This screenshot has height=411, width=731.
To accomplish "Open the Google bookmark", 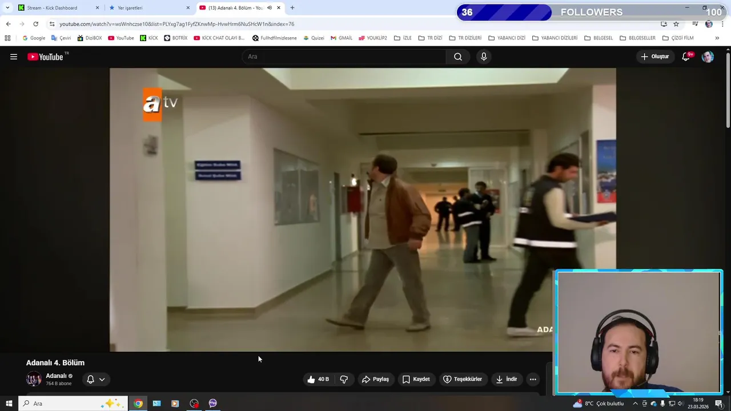I will [34, 38].
